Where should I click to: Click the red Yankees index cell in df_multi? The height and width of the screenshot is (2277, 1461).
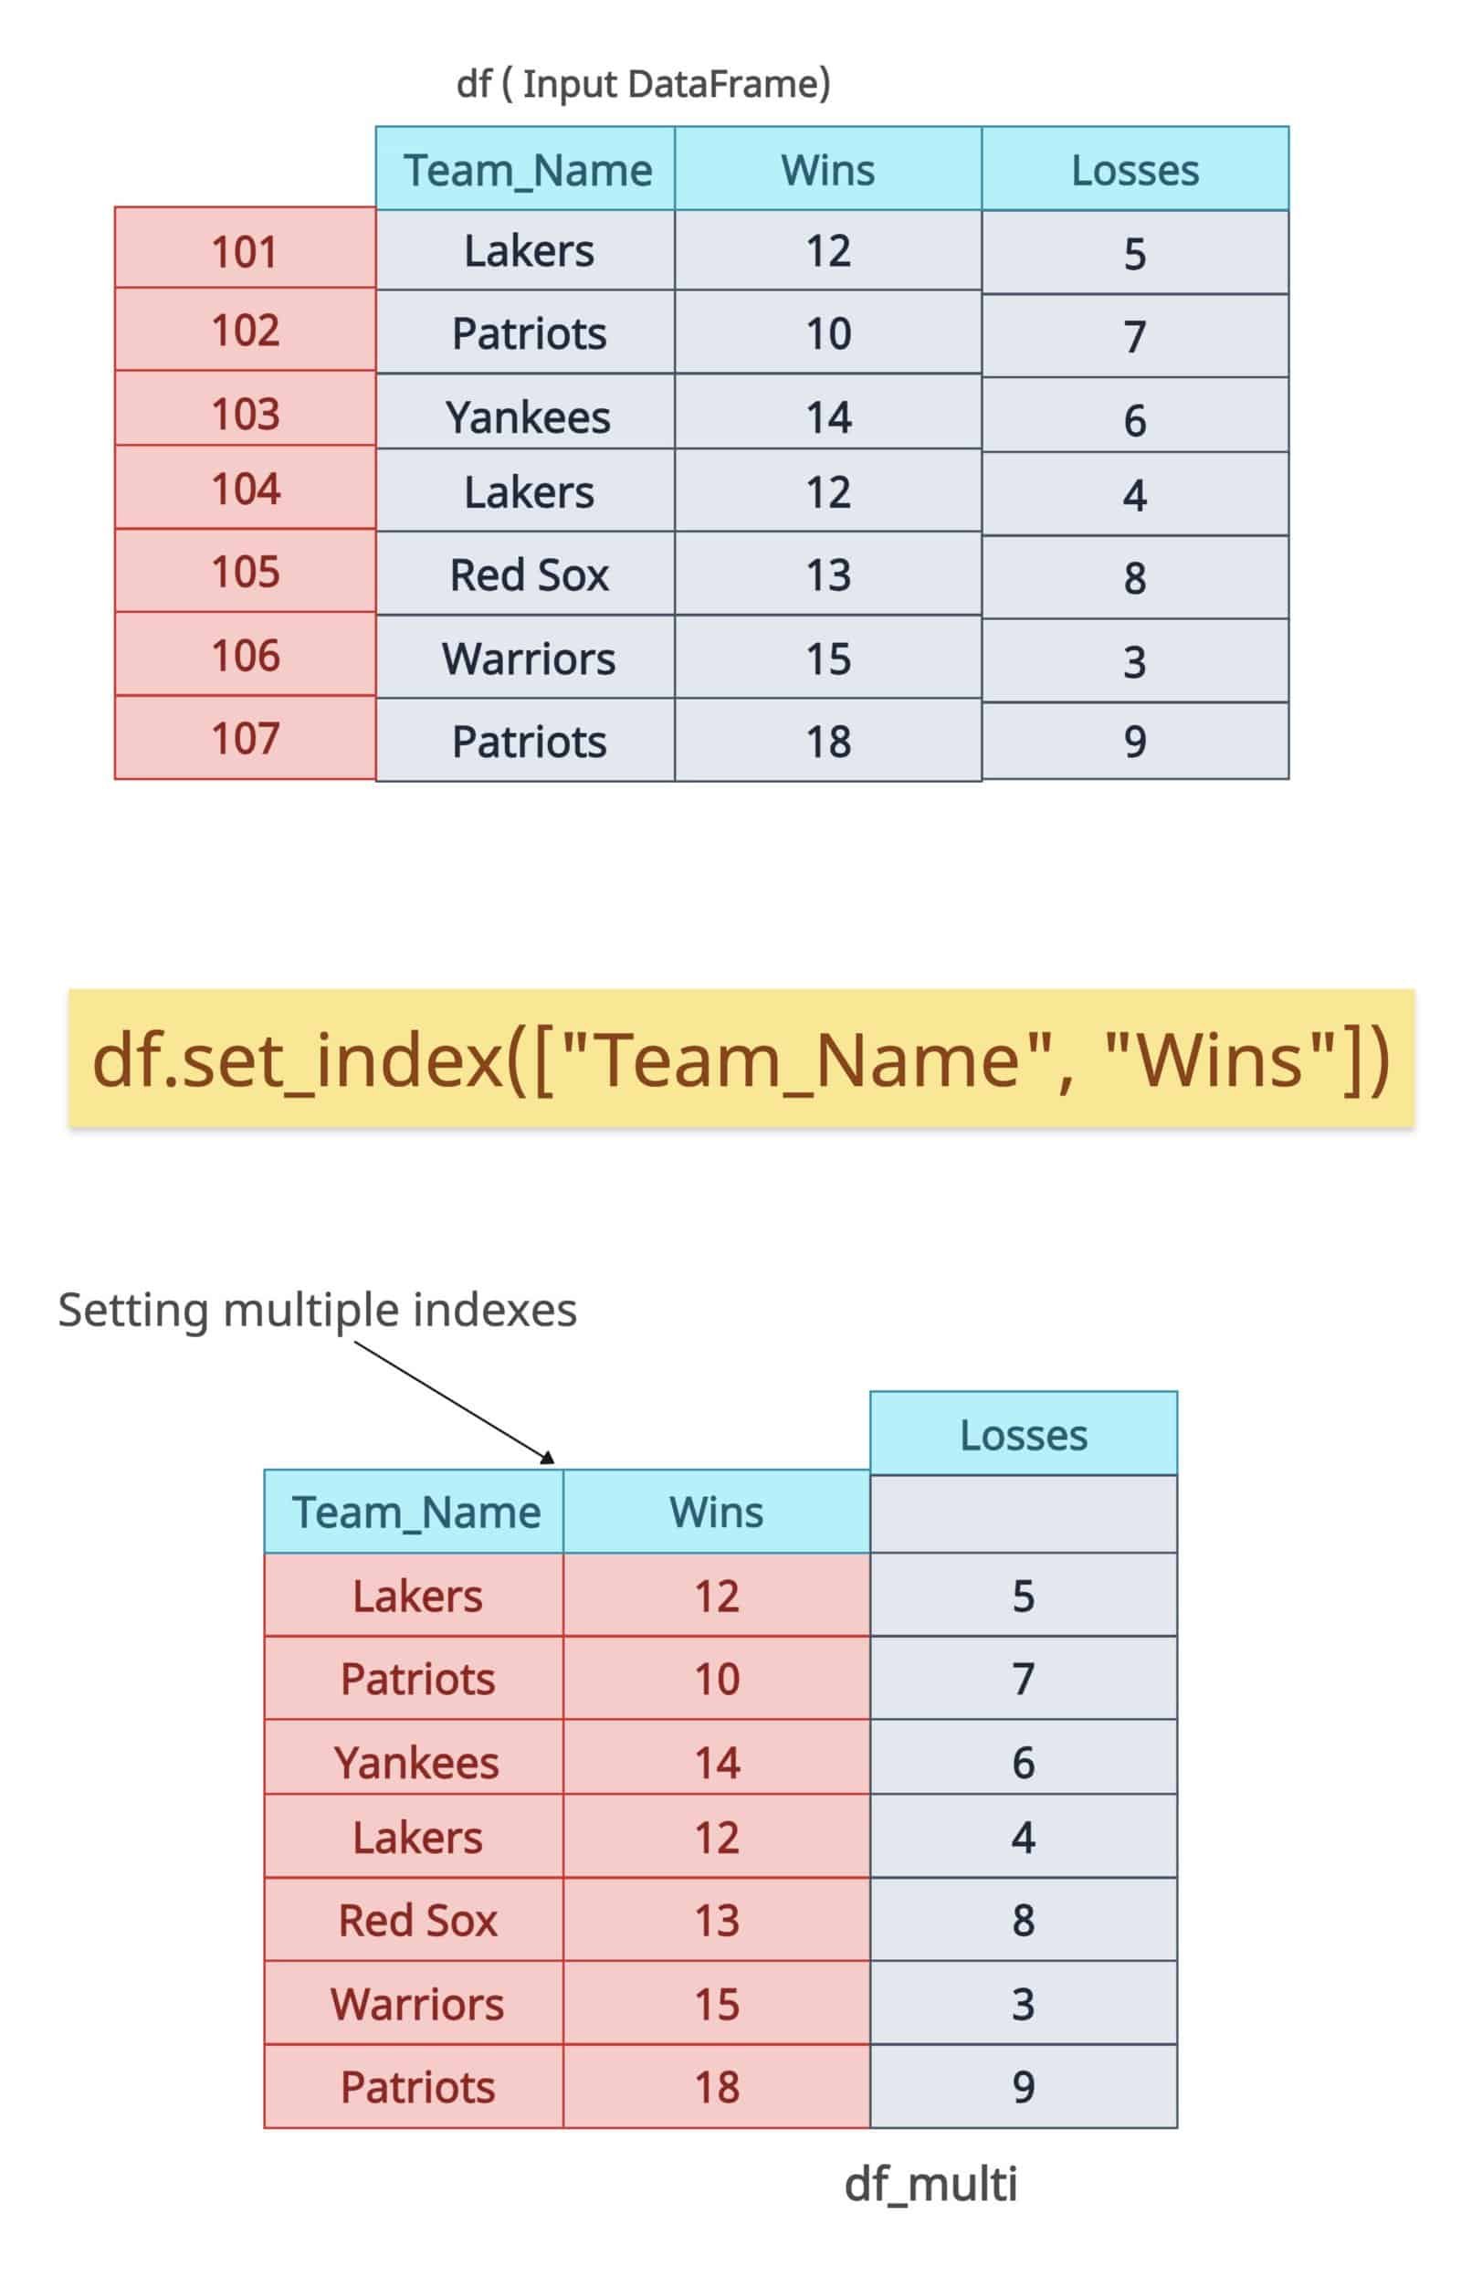pos(415,1764)
